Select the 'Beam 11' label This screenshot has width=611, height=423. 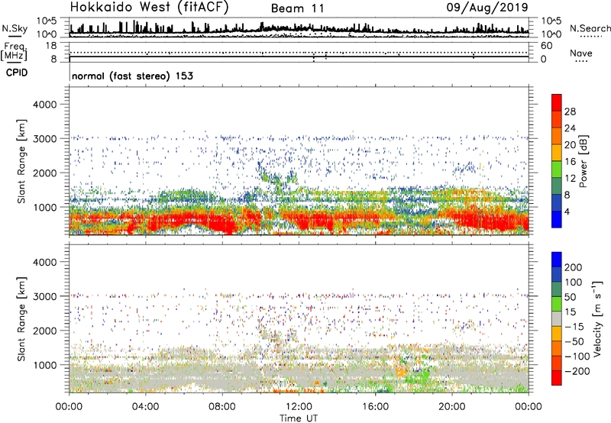pyautogui.click(x=297, y=8)
